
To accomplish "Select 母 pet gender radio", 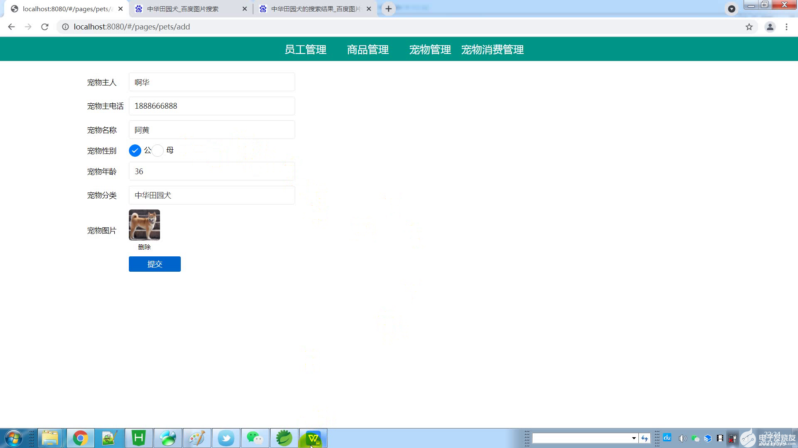I will pos(158,151).
